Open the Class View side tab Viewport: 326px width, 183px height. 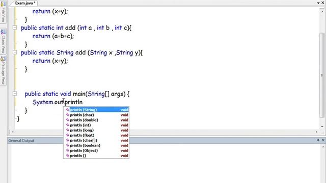(3, 42)
